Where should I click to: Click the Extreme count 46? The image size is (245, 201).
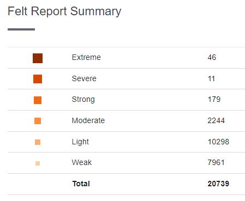click(x=212, y=57)
